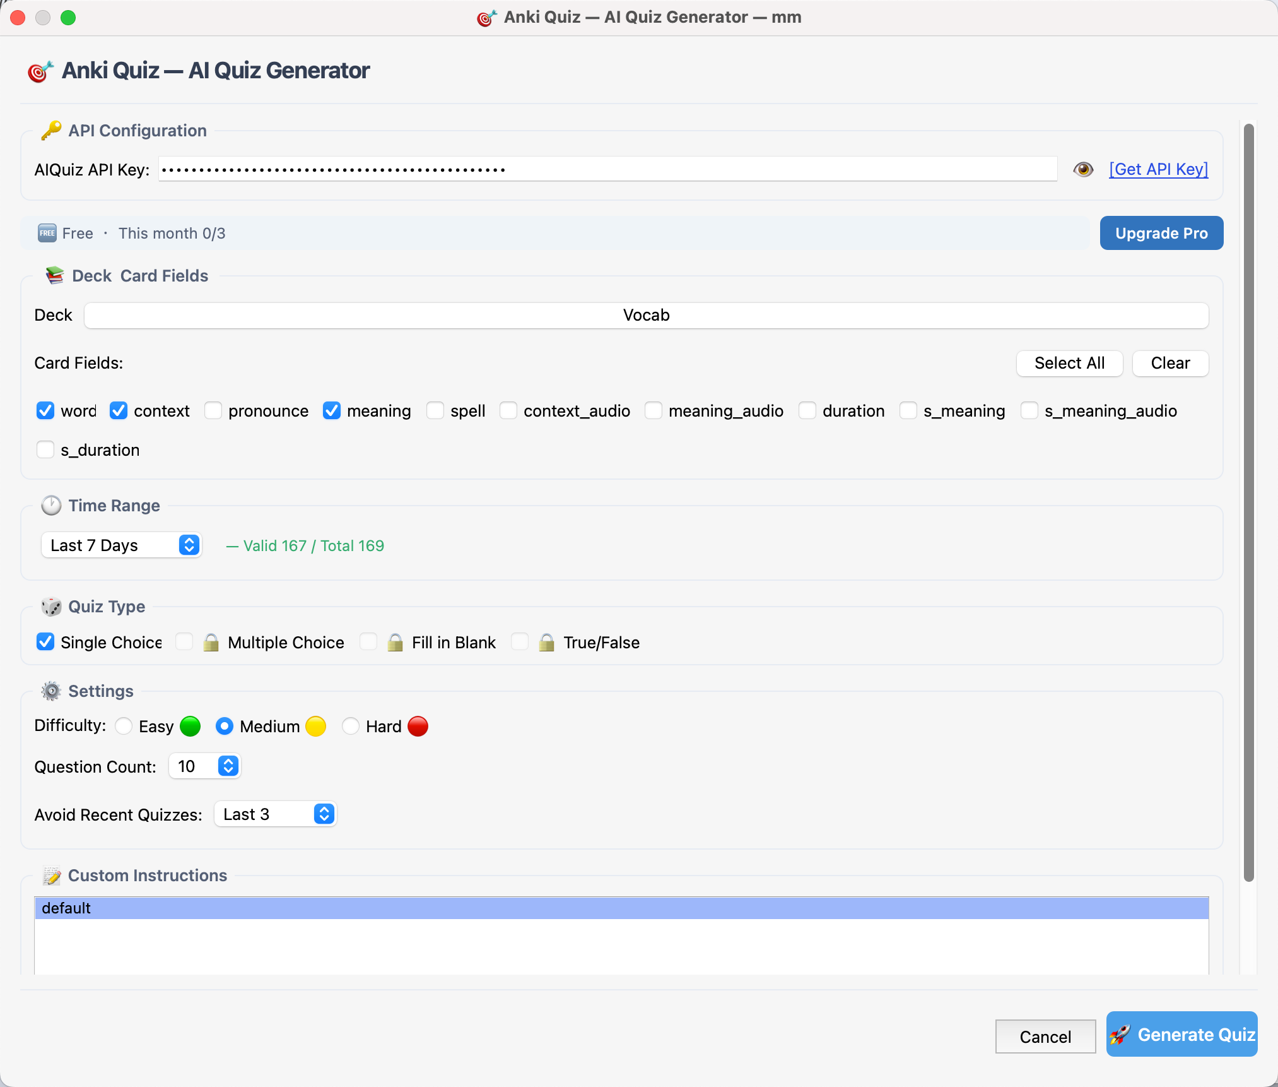This screenshot has width=1278, height=1087.
Task: Click the red Hard difficulty indicator
Action: click(x=418, y=727)
